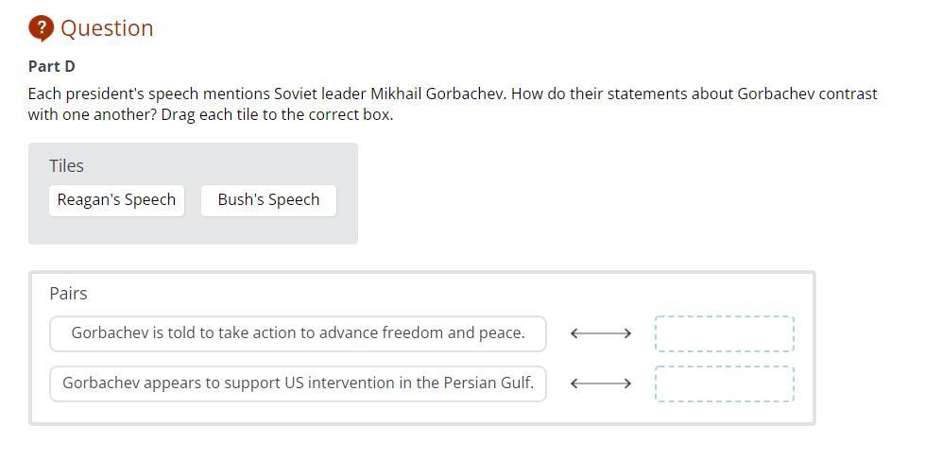Click the Tiles panel label
Screen dimensions: 925x460
(x=66, y=166)
